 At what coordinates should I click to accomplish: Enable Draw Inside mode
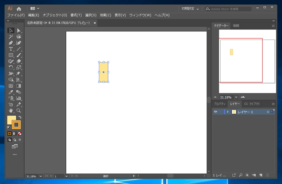(x=20, y=140)
